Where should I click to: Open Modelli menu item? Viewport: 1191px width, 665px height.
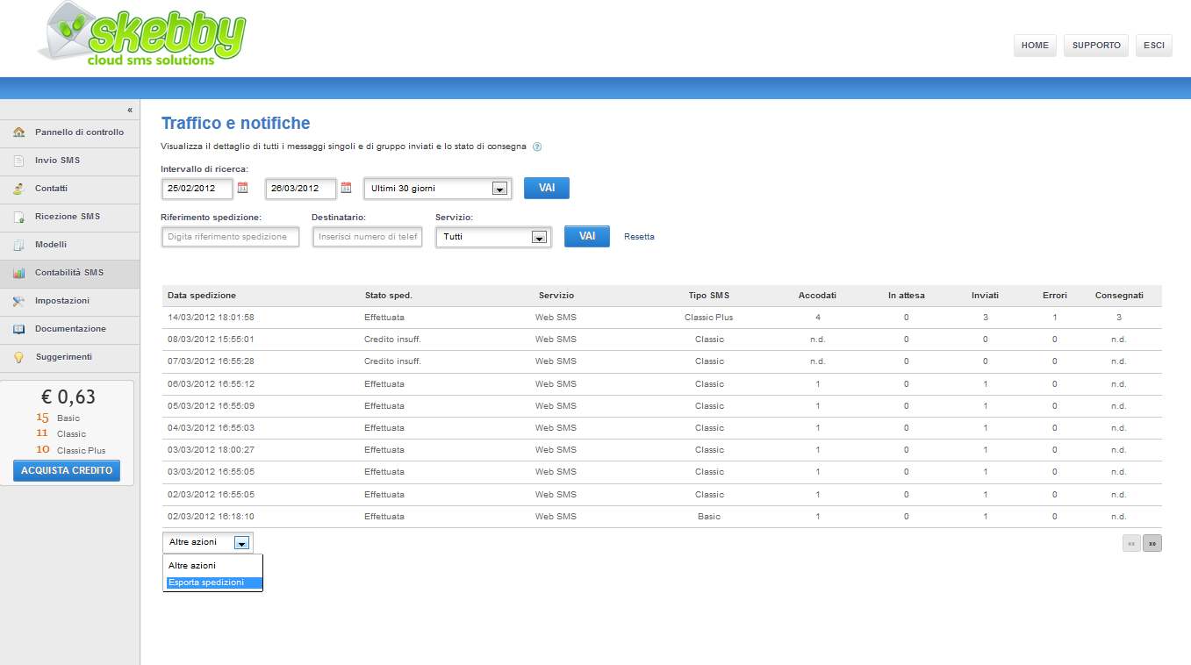point(70,245)
